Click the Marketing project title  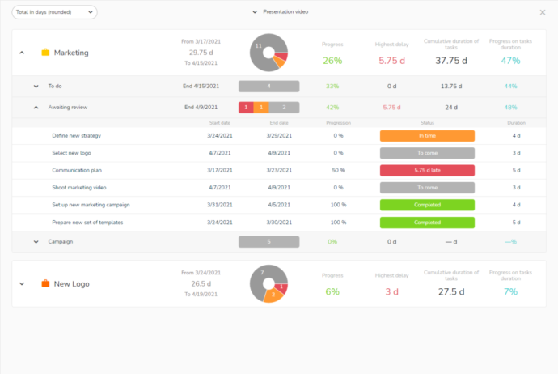(71, 53)
